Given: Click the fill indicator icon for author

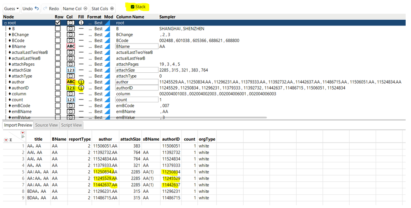Looking at the screenshot, I should click(81, 82).
